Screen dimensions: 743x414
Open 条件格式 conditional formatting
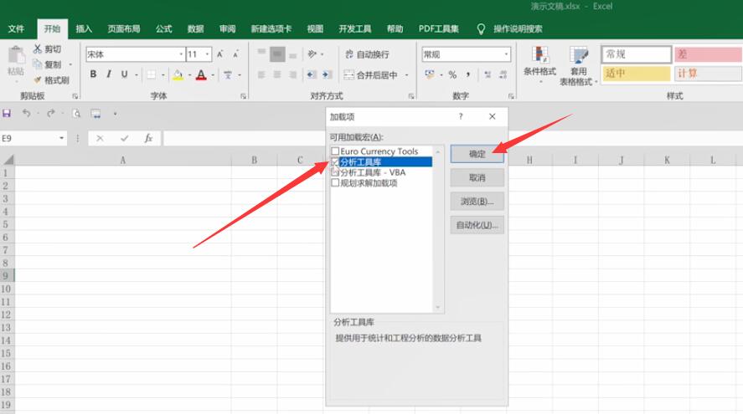pyautogui.click(x=539, y=64)
